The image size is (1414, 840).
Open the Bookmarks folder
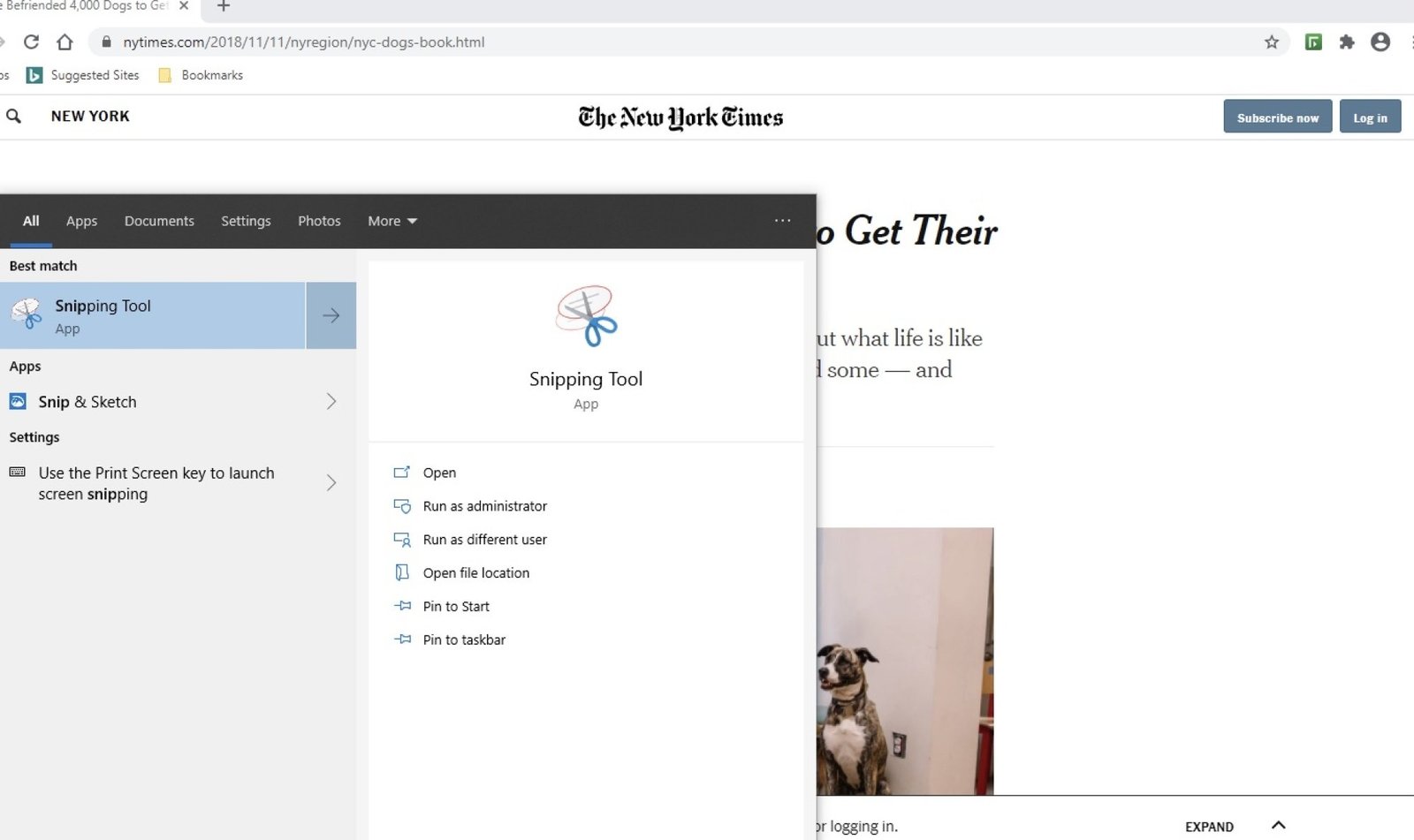(x=201, y=75)
